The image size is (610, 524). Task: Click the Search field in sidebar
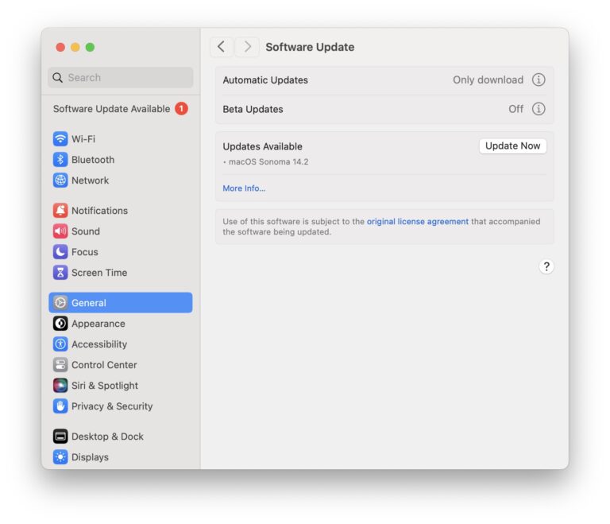coord(120,78)
